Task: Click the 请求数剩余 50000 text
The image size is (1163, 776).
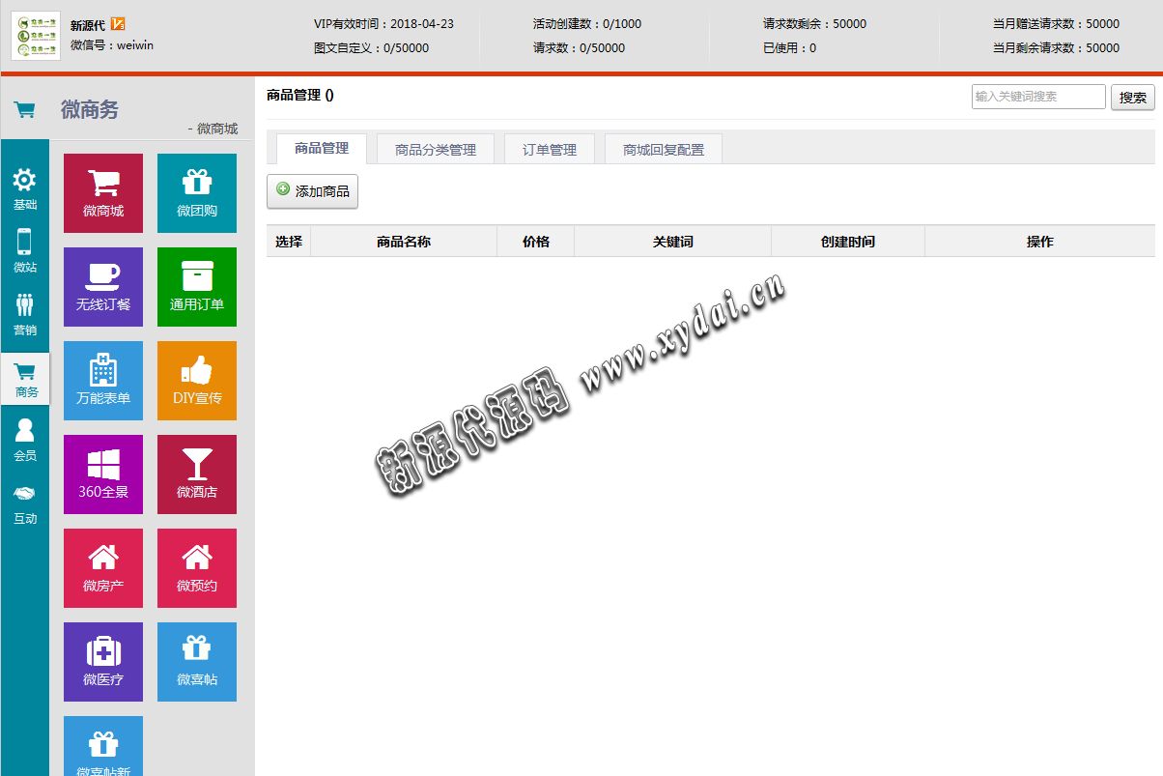Action: (814, 24)
